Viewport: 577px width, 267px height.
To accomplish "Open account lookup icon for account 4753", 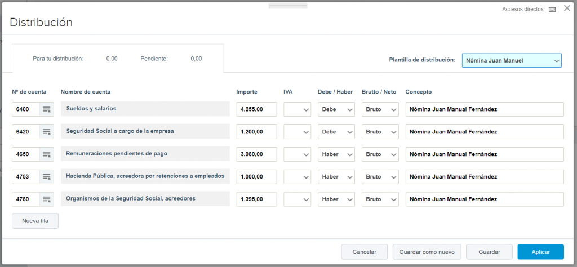I will [47, 177].
